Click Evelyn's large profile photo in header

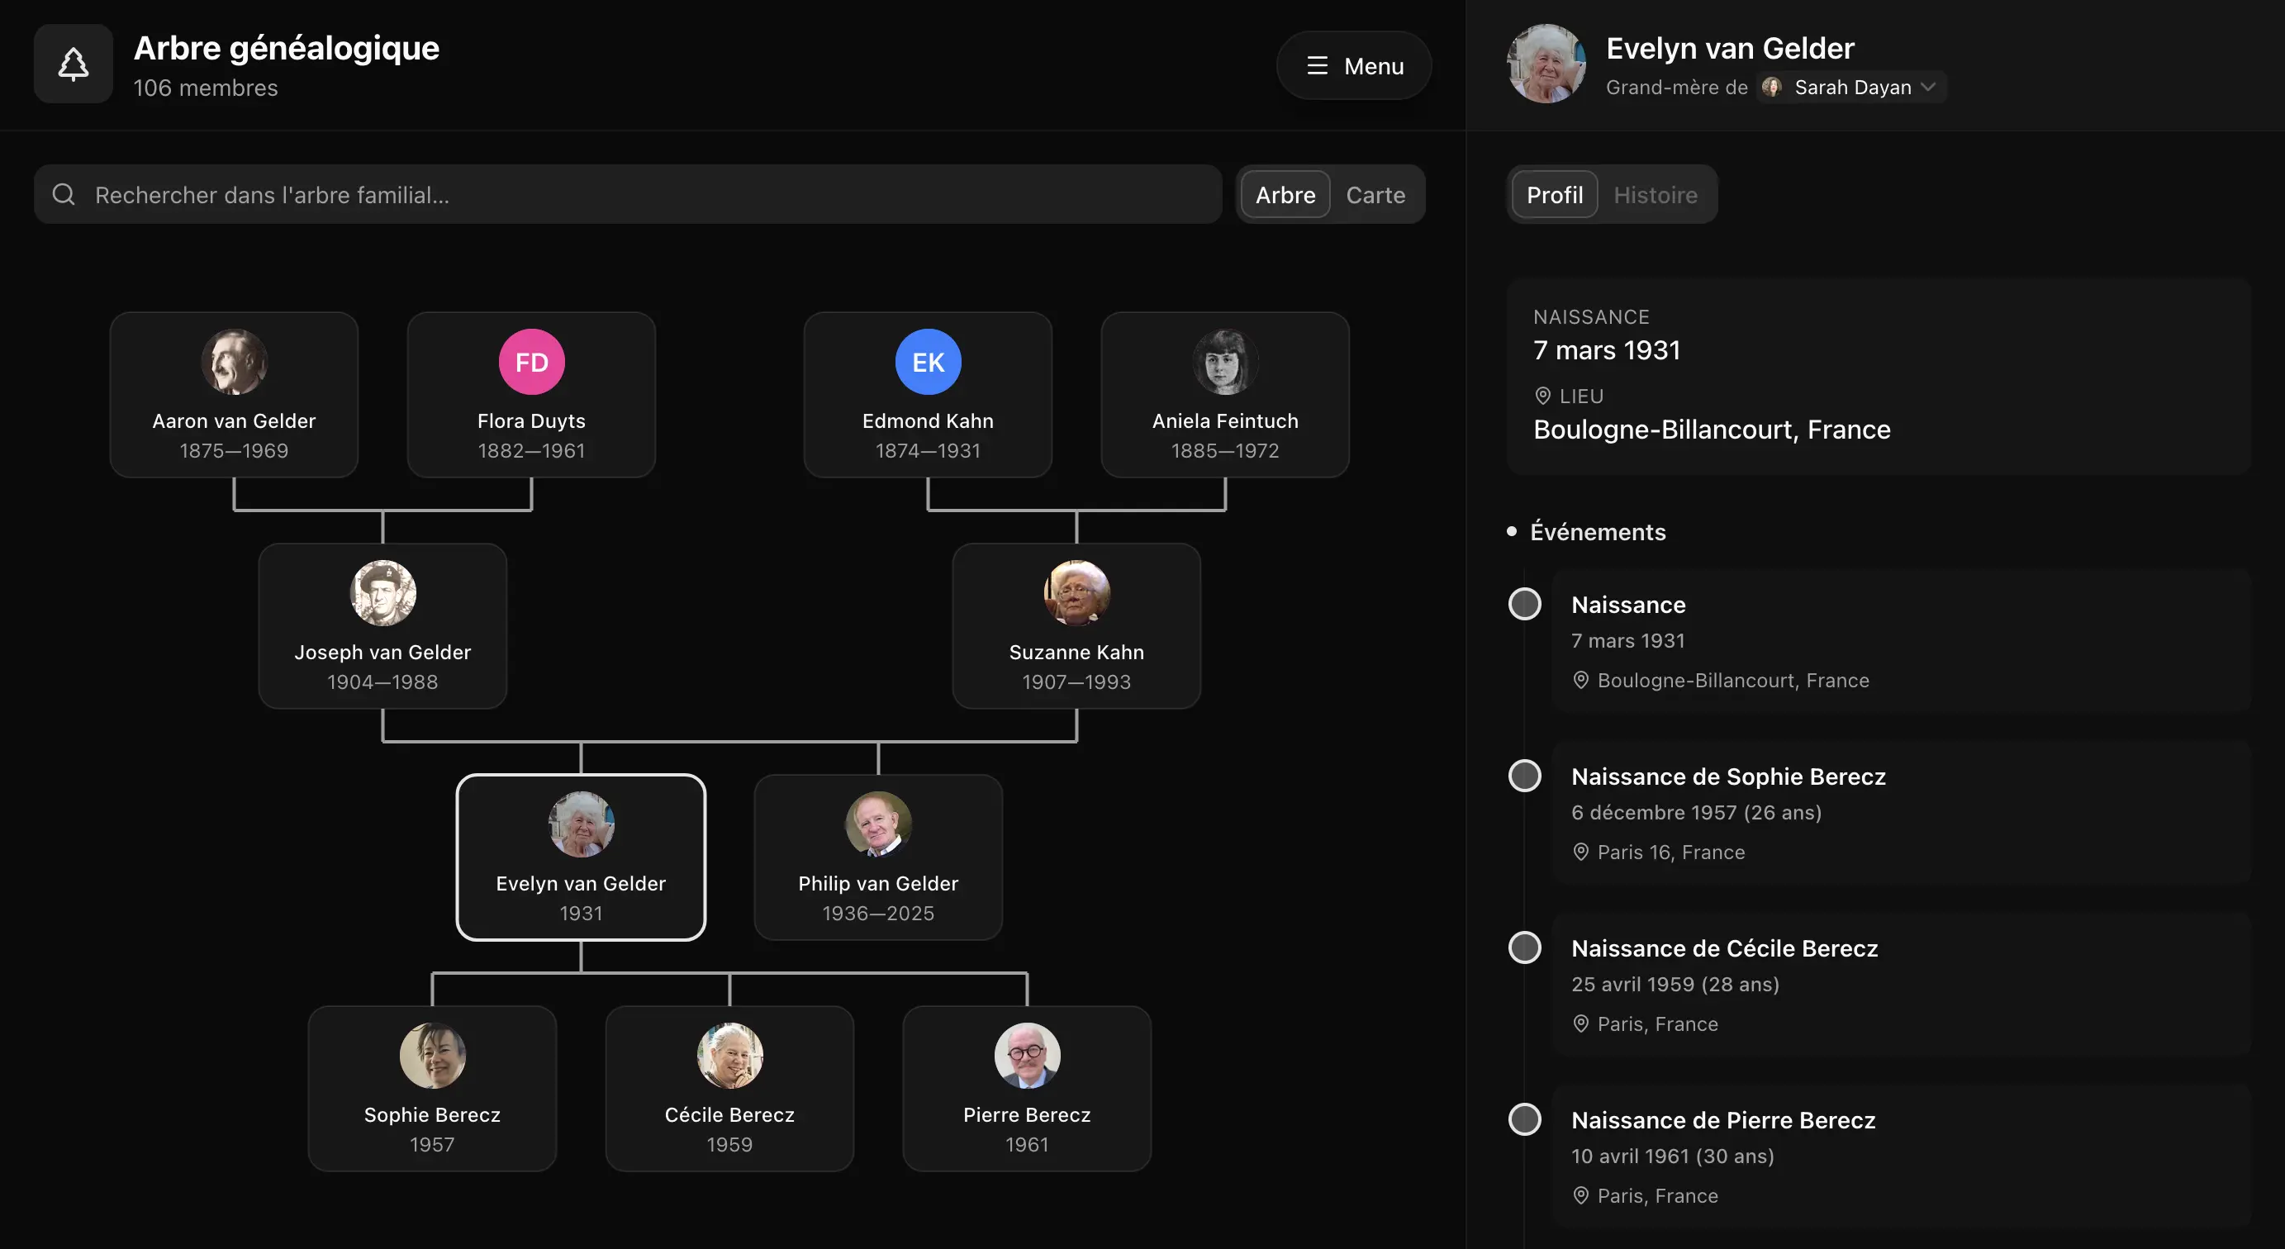point(1546,64)
